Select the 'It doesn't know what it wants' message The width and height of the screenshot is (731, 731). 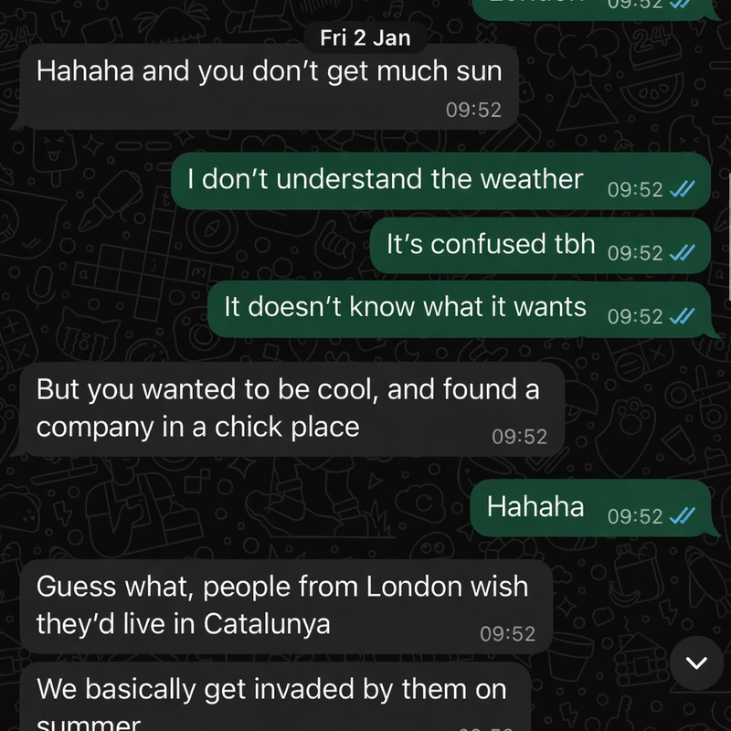click(461, 309)
